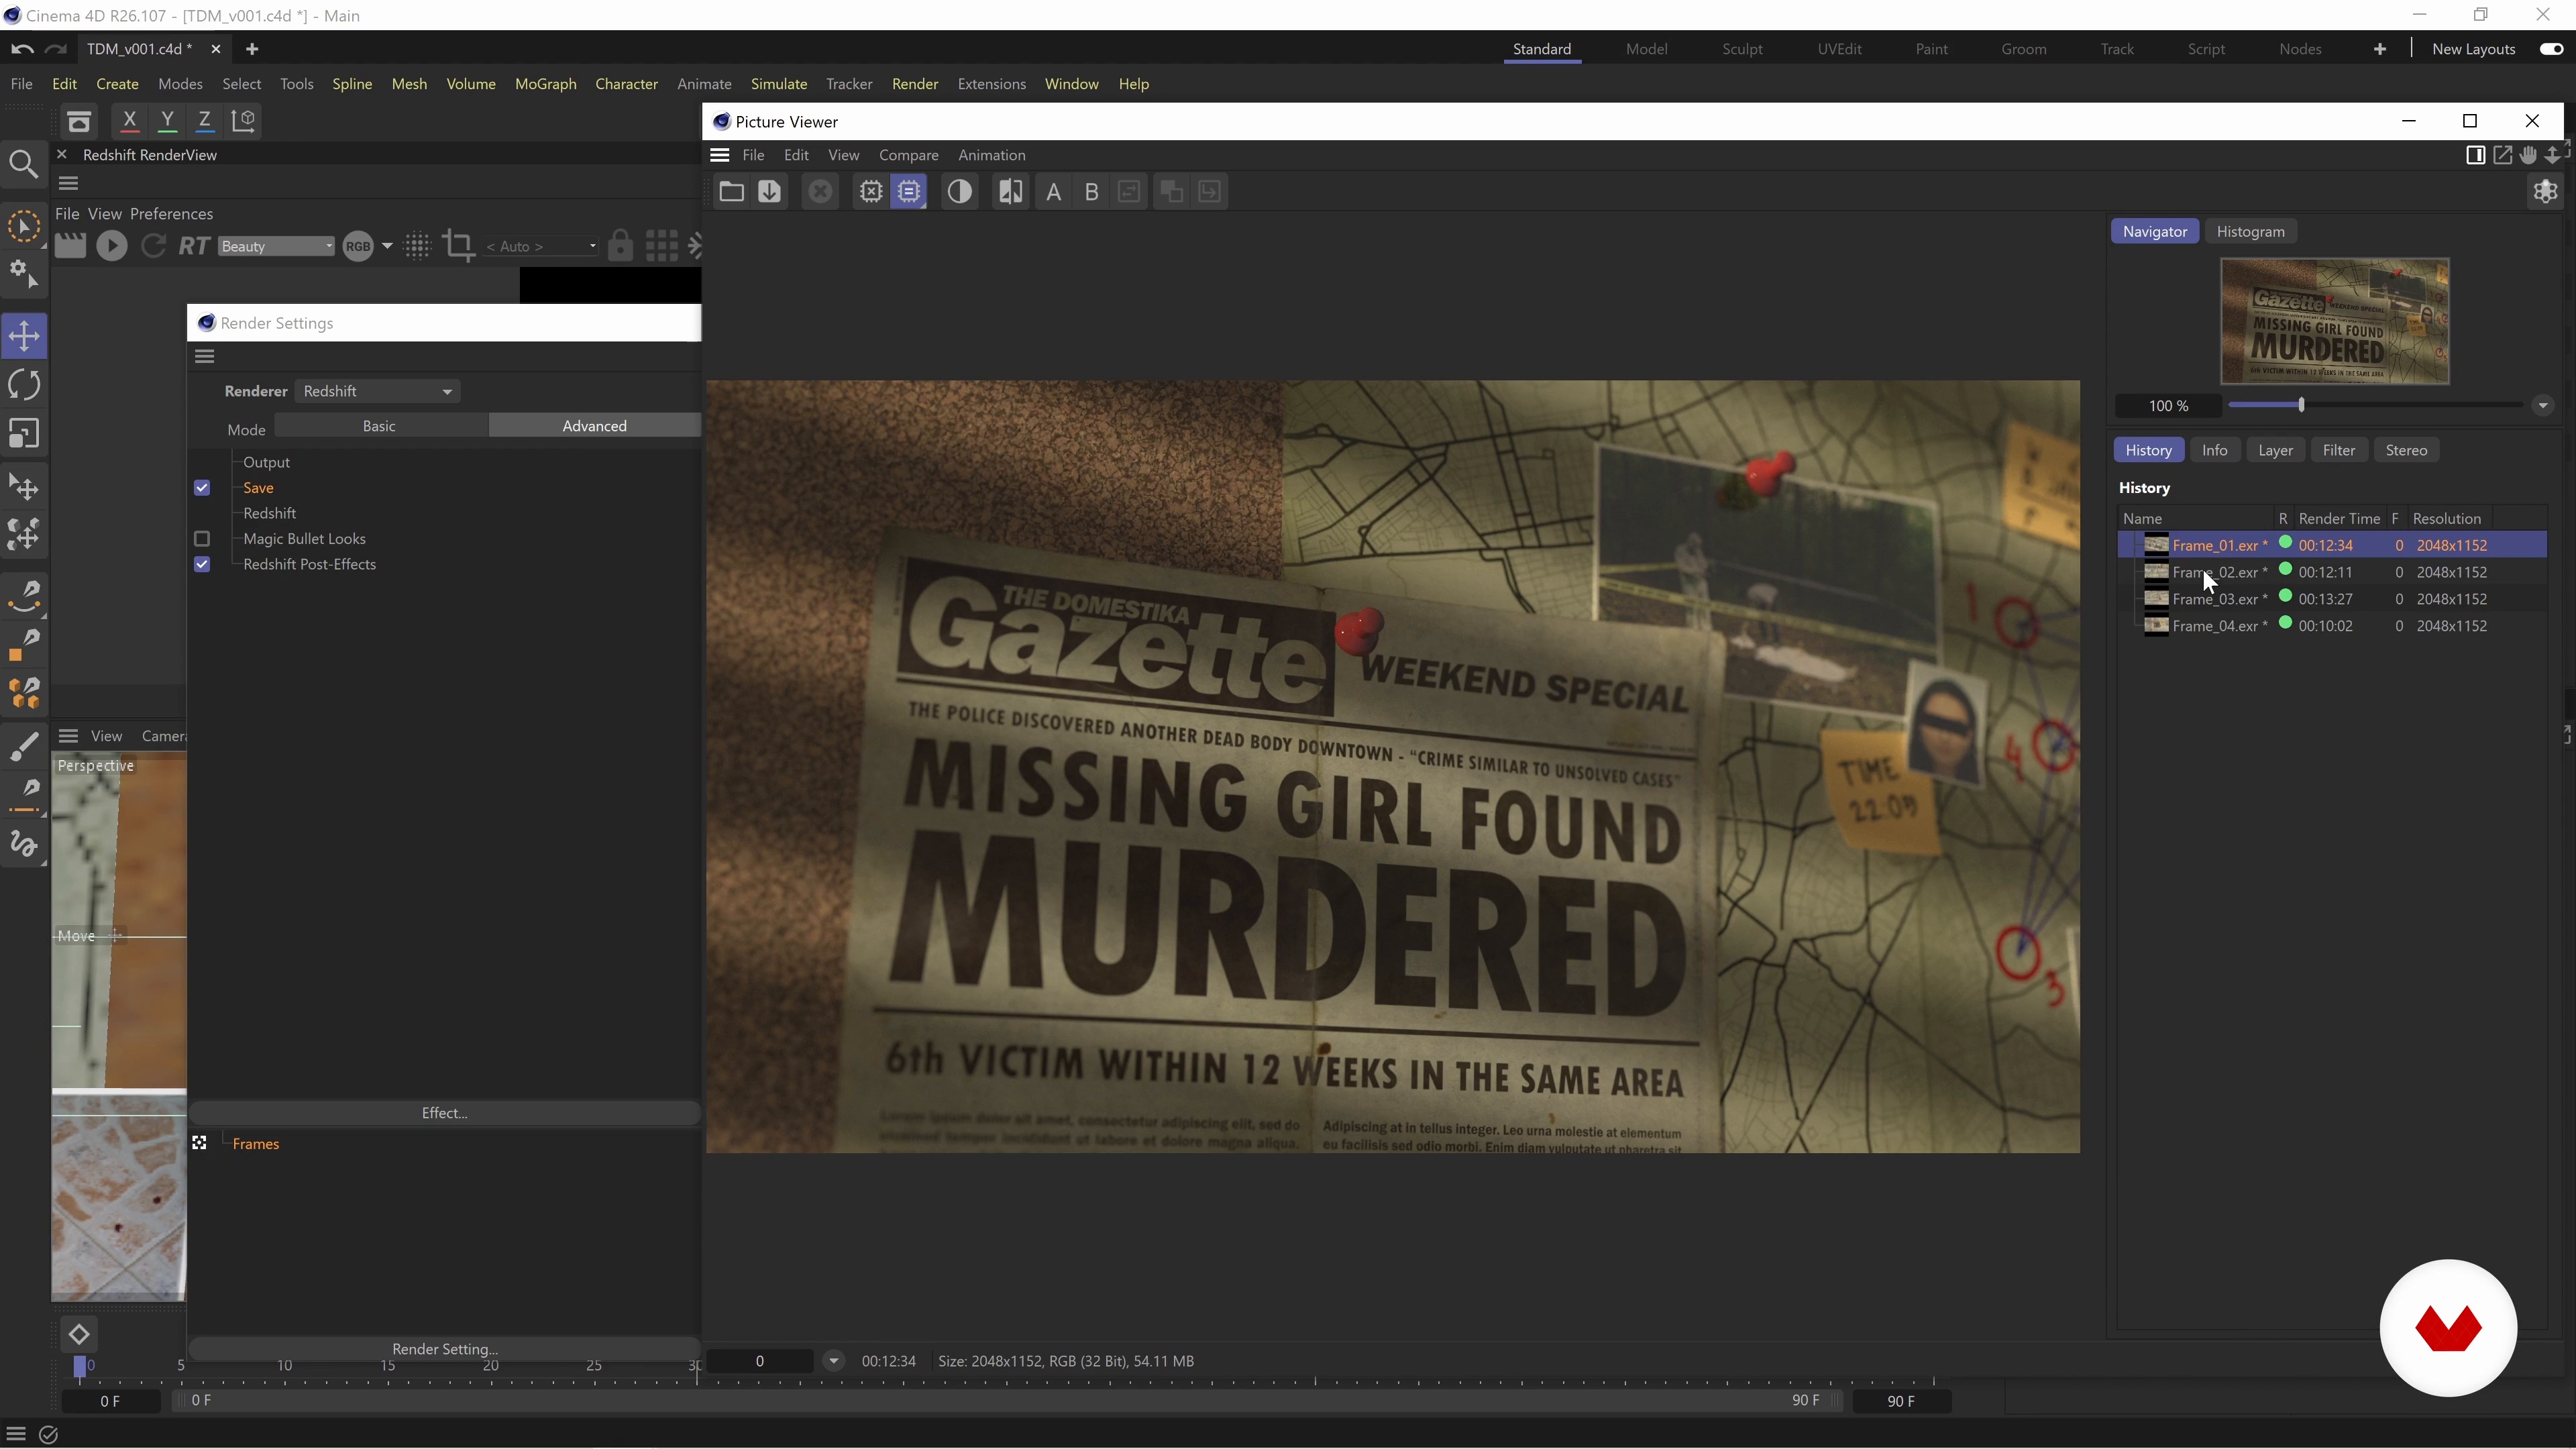Open the Picture Viewer hamburger menu
The height and width of the screenshot is (1449, 2576).
(x=719, y=155)
